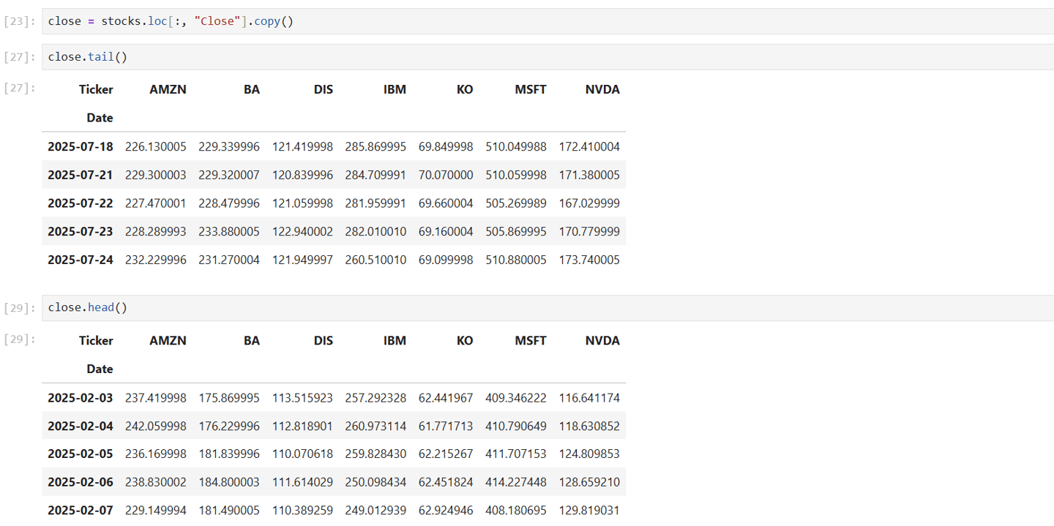Click the code cell containing close = stocks.loc

(x=547, y=21)
